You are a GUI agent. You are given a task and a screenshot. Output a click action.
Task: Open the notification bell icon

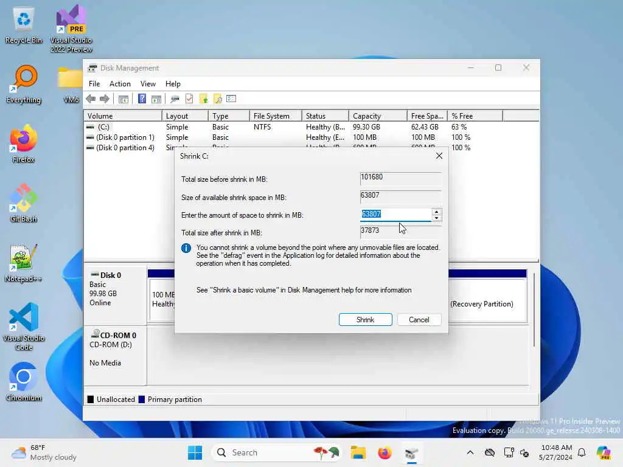pos(582,452)
